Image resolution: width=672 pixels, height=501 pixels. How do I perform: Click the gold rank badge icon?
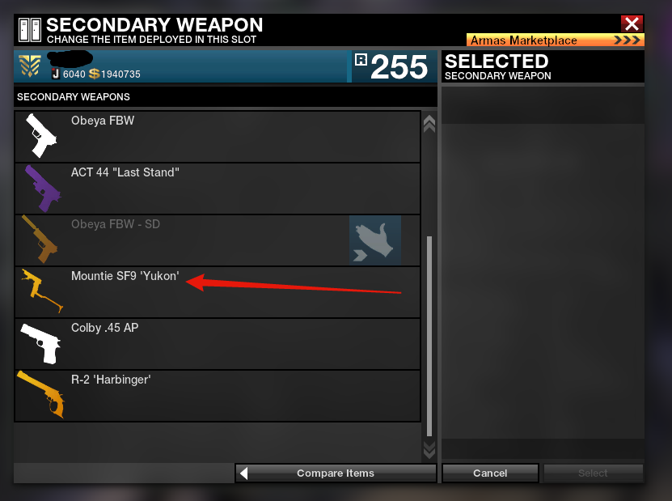(30, 66)
